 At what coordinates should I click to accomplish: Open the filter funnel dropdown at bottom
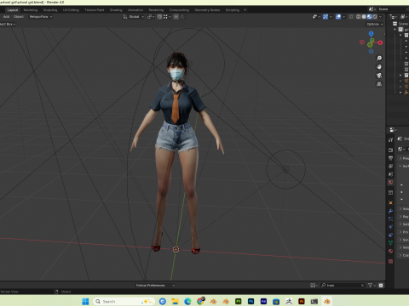tap(372, 286)
